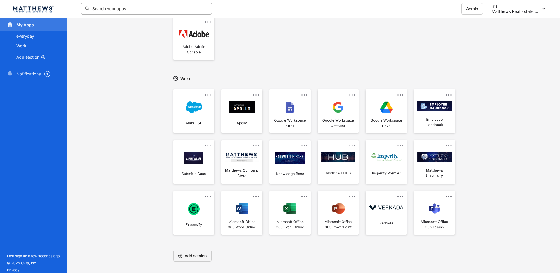Open the Submit a Case icon
The width and height of the screenshot is (560, 273).
[x=194, y=158]
